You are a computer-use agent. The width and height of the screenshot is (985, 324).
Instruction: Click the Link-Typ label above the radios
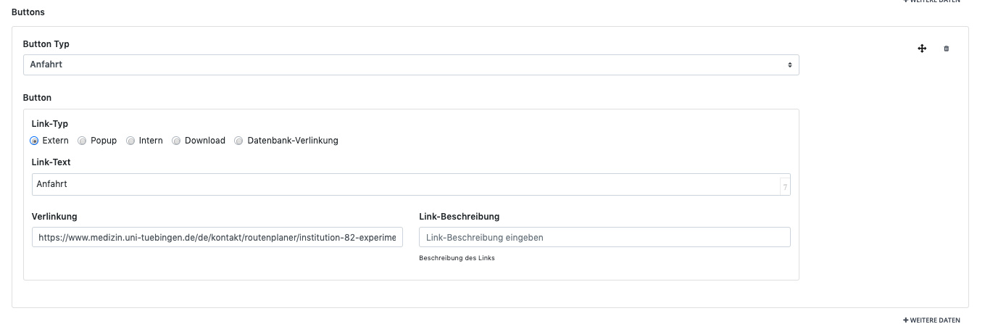(x=50, y=124)
